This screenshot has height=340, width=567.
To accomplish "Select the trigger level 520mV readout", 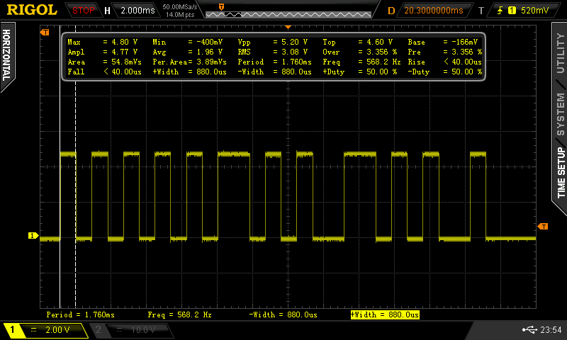I will pos(535,11).
